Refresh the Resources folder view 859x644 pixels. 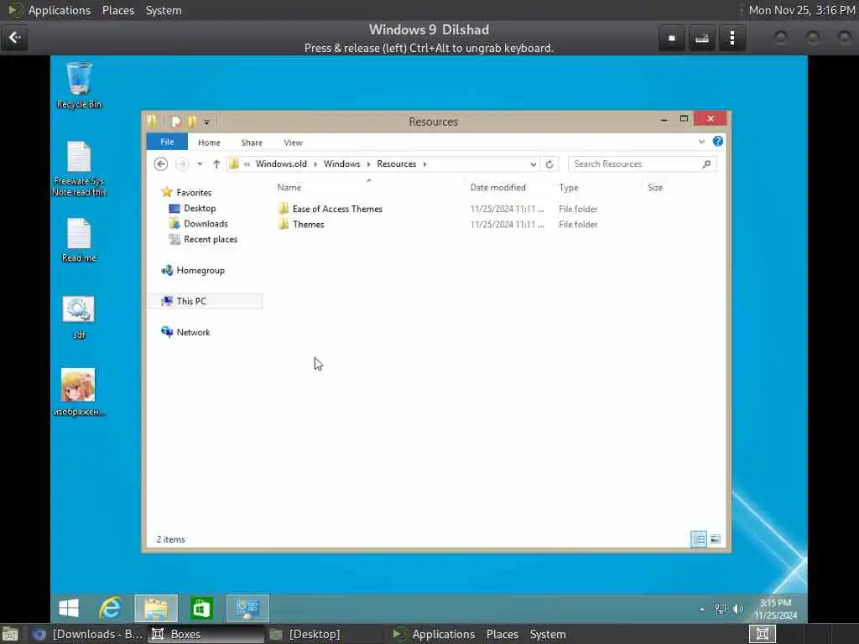(549, 164)
